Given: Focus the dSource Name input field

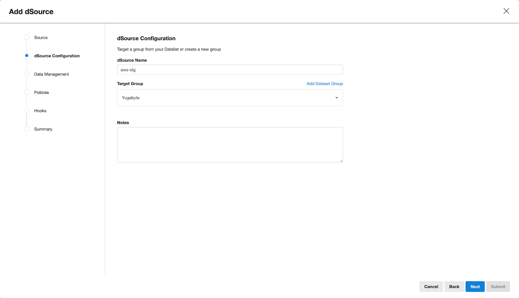Looking at the screenshot, I should point(230,70).
